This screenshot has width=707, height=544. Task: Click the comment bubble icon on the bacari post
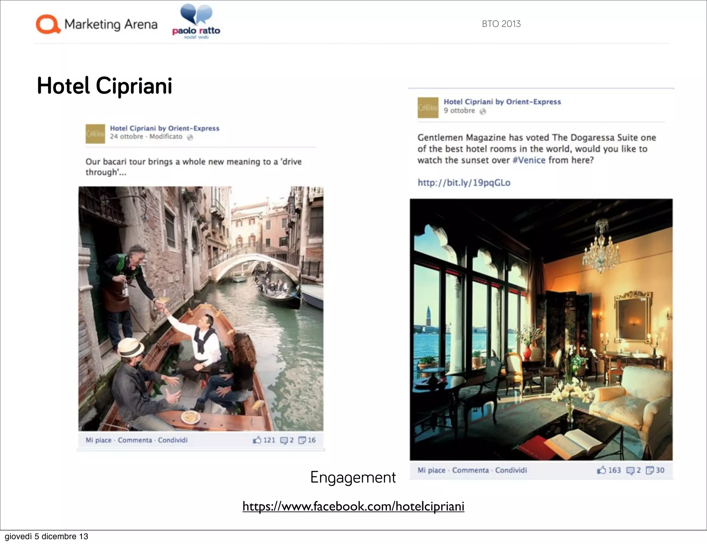click(284, 440)
